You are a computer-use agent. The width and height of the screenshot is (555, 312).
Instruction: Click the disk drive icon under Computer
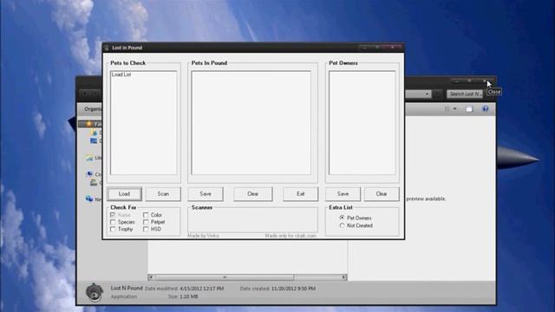coord(94,183)
